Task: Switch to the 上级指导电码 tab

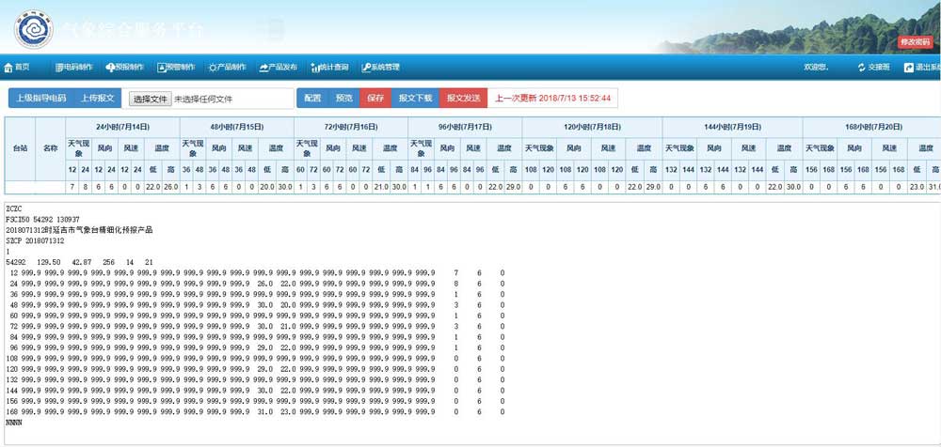Action: coord(40,99)
